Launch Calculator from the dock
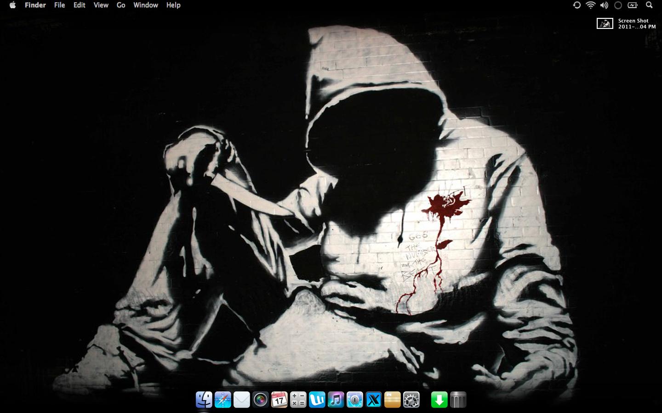662x413 pixels. pyautogui.click(x=298, y=400)
